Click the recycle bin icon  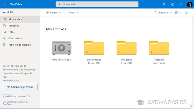click(4, 45)
